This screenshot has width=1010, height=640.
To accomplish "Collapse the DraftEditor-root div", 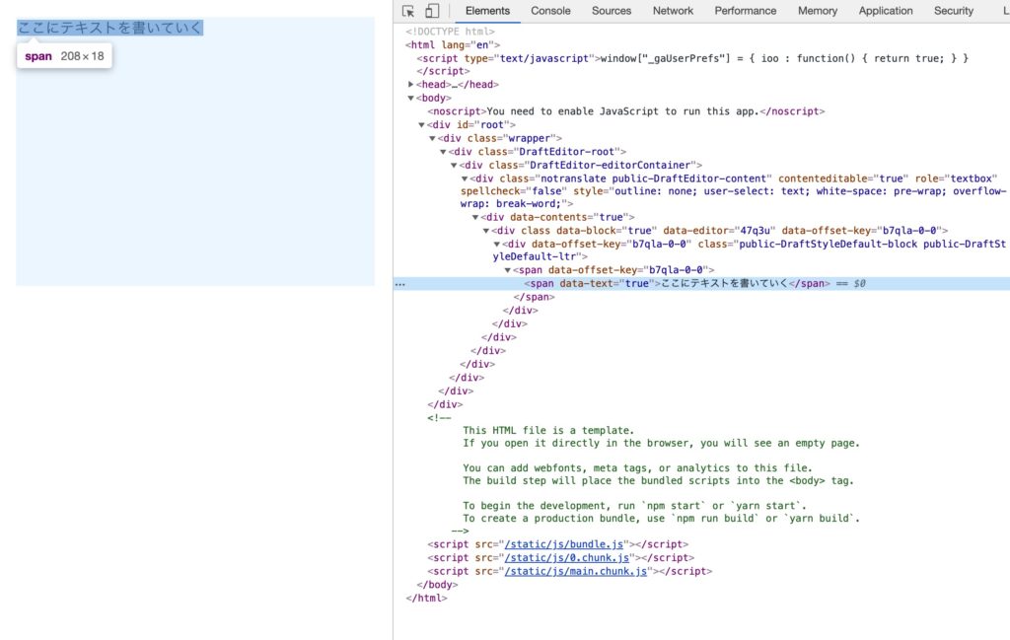I will click(443, 152).
